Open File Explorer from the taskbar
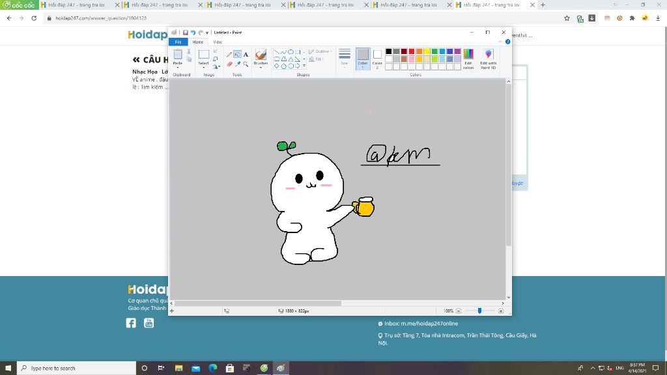This screenshot has height=375, width=667. point(178,368)
